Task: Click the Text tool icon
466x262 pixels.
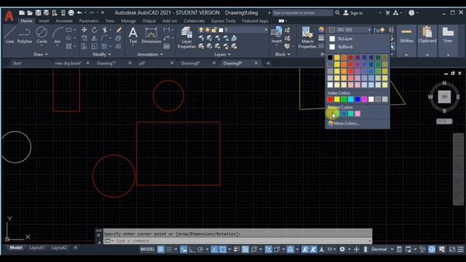Action: click(133, 35)
